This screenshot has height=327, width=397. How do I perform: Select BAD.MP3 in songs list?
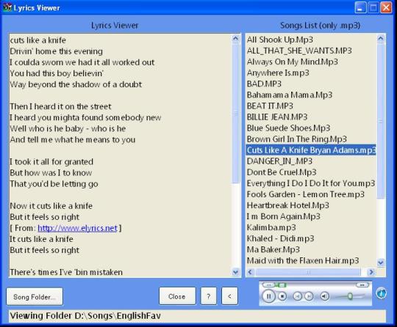311,84
